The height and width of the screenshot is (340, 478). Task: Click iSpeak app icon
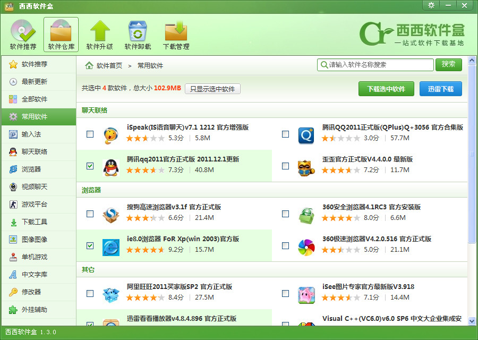click(x=110, y=135)
